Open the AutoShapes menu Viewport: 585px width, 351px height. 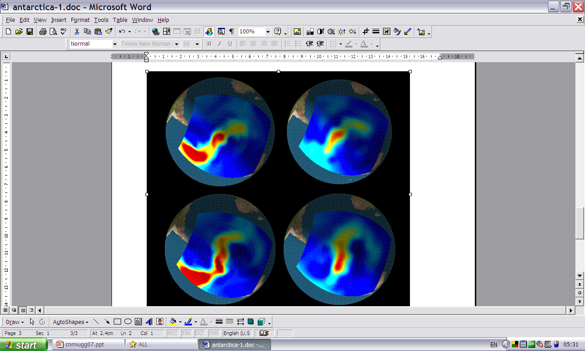pyautogui.click(x=70, y=322)
